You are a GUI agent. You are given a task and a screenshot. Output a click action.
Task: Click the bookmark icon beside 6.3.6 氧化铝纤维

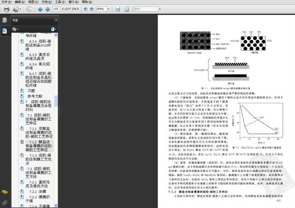(22, 64)
